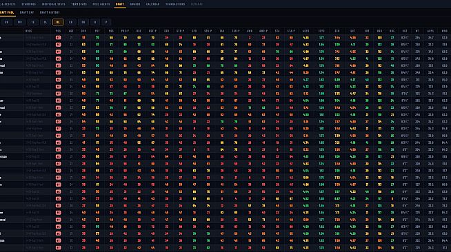Sort table by POS column header
The width and height of the screenshot is (451, 252).
tap(59, 31)
